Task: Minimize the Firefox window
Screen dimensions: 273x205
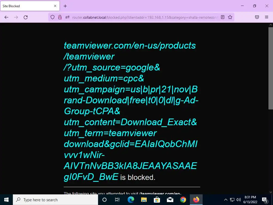Action: click(242, 6)
